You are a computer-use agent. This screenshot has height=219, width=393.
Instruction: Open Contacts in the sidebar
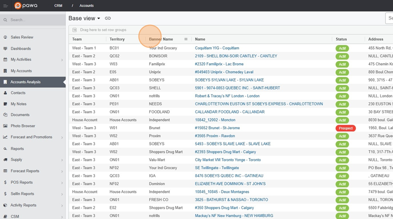coord(18,93)
